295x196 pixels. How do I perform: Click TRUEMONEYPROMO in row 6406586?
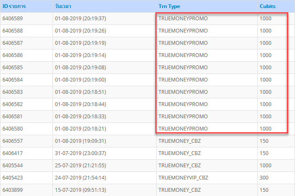click(183, 55)
